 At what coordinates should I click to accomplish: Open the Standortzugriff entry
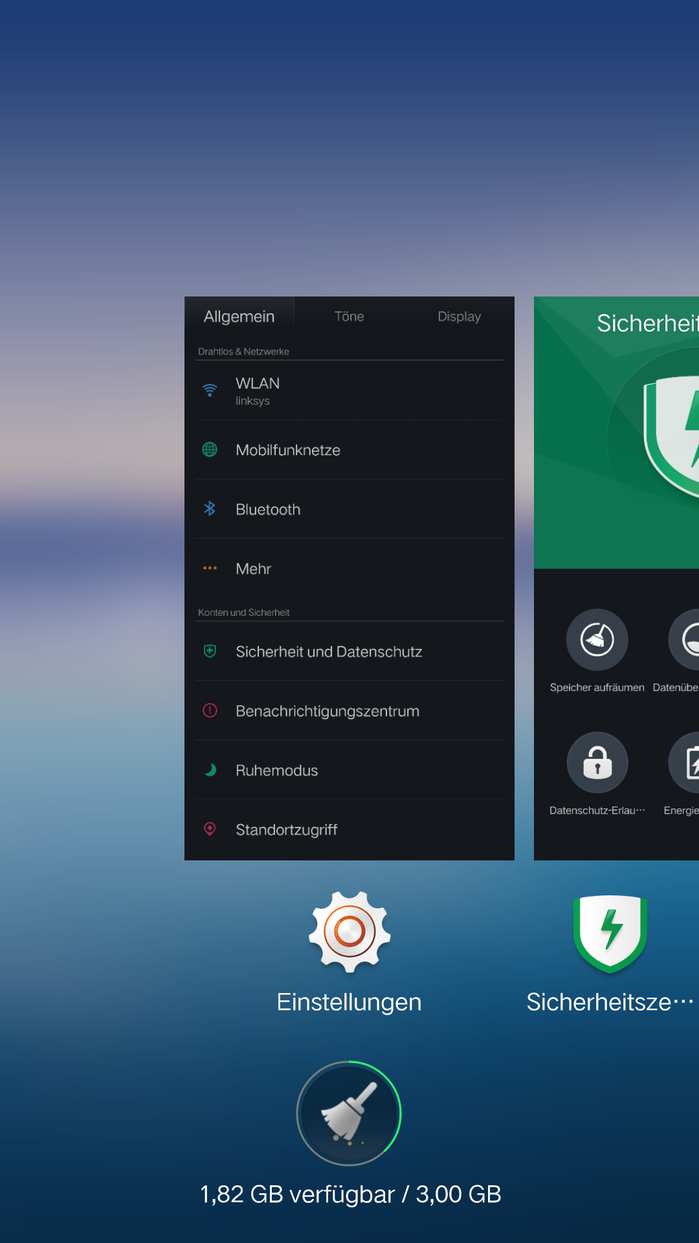pos(349,829)
